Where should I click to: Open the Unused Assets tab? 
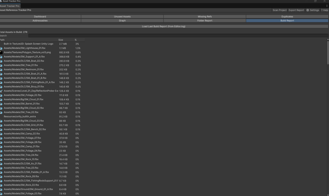[x=122, y=16]
